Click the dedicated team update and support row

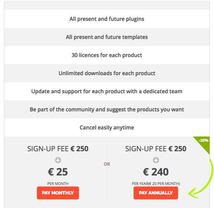coord(107,91)
